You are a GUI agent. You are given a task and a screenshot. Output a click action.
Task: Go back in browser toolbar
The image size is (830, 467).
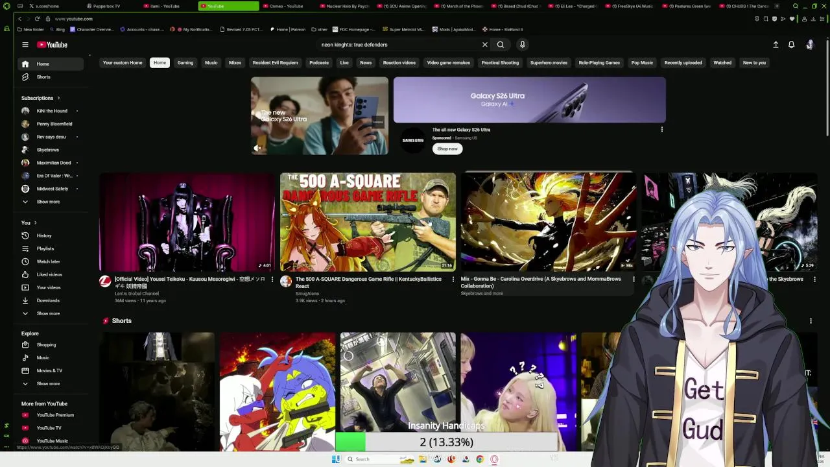[x=20, y=19]
